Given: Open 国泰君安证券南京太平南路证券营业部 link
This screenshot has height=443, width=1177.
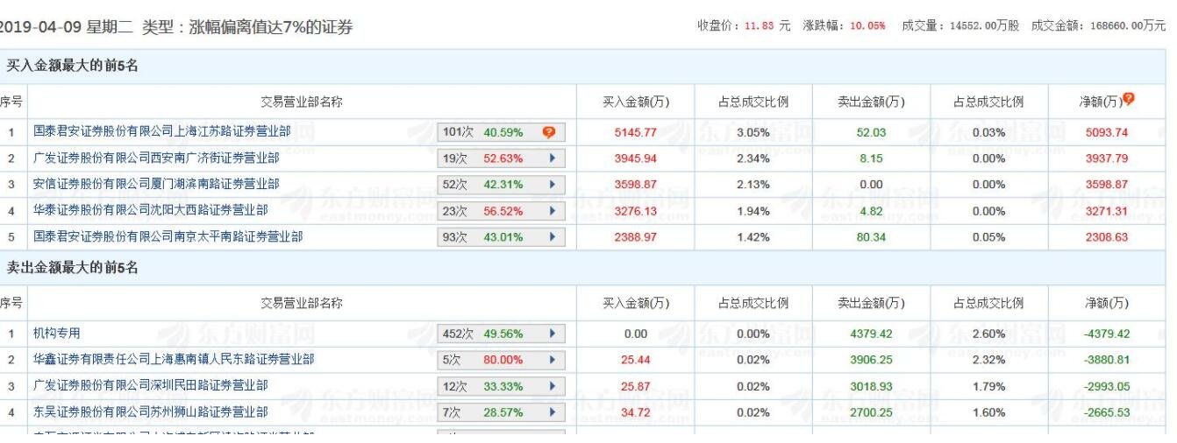Looking at the screenshot, I should pos(168,237).
